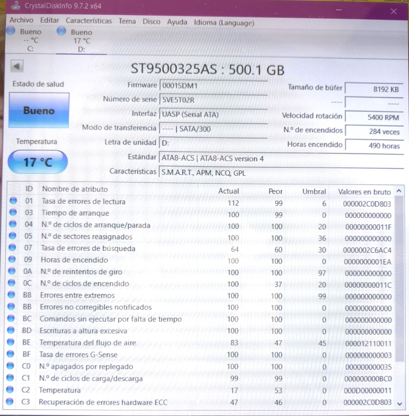This screenshot has width=409, height=416.
Task: Click status dot for attribute C0 apagados por replegado
Action: 10,366
